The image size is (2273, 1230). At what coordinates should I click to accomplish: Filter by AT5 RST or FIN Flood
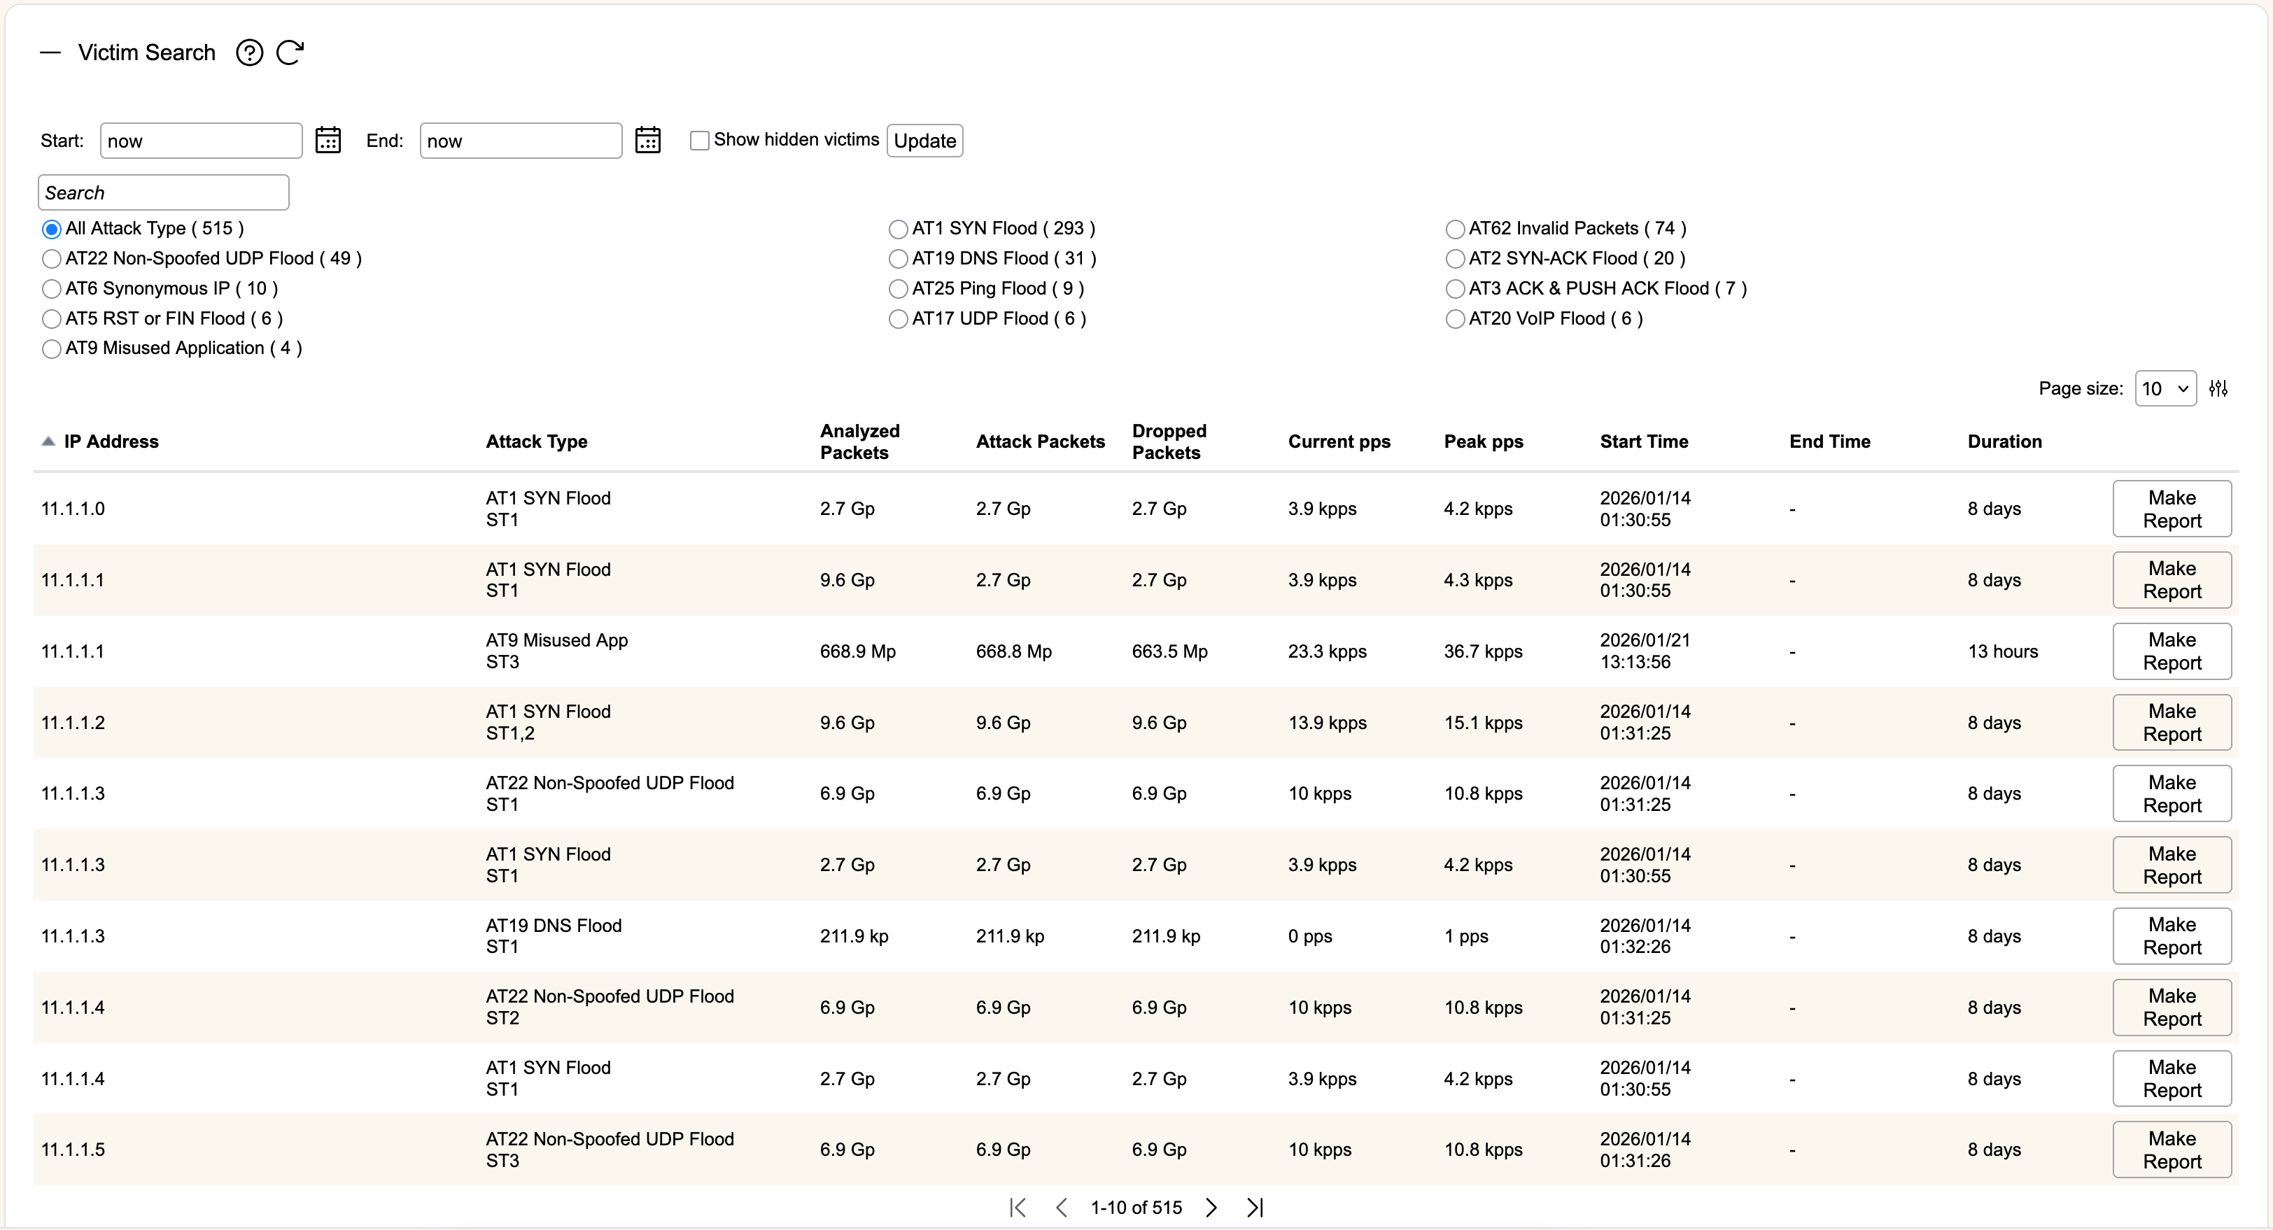tap(52, 320)
